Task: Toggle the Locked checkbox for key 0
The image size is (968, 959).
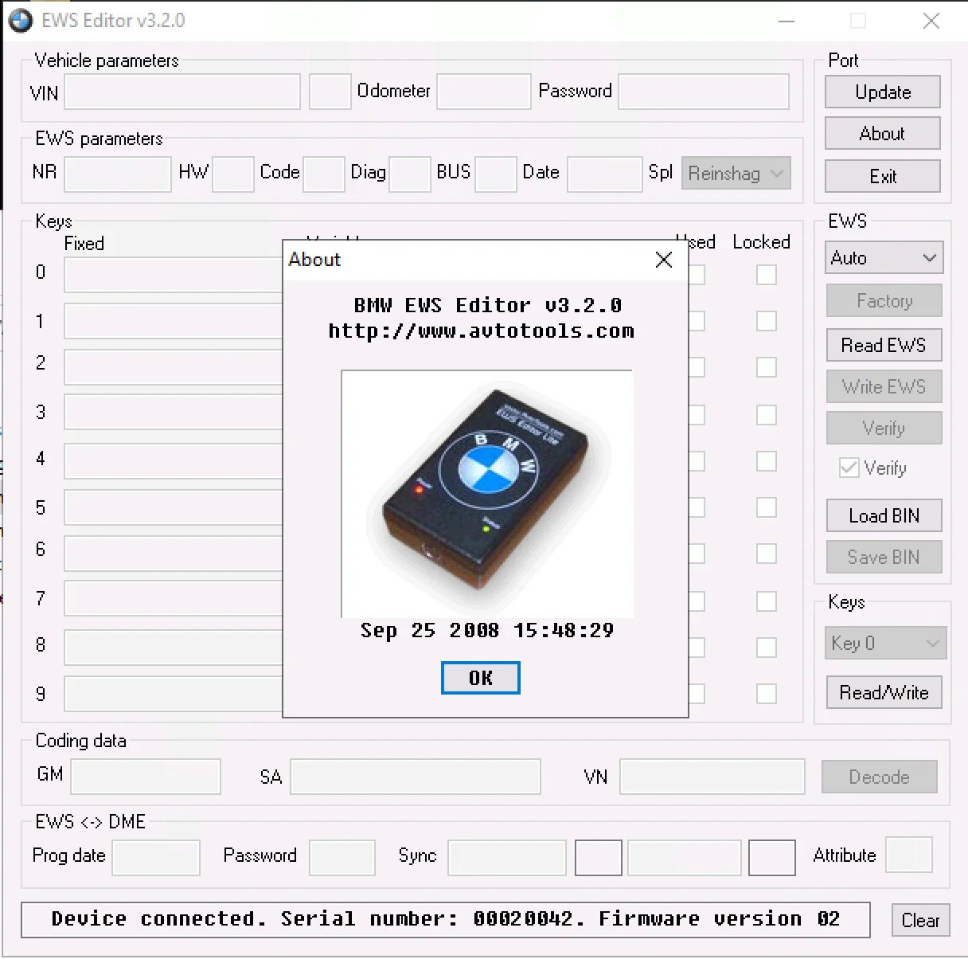Action: (x=767, y=275)
